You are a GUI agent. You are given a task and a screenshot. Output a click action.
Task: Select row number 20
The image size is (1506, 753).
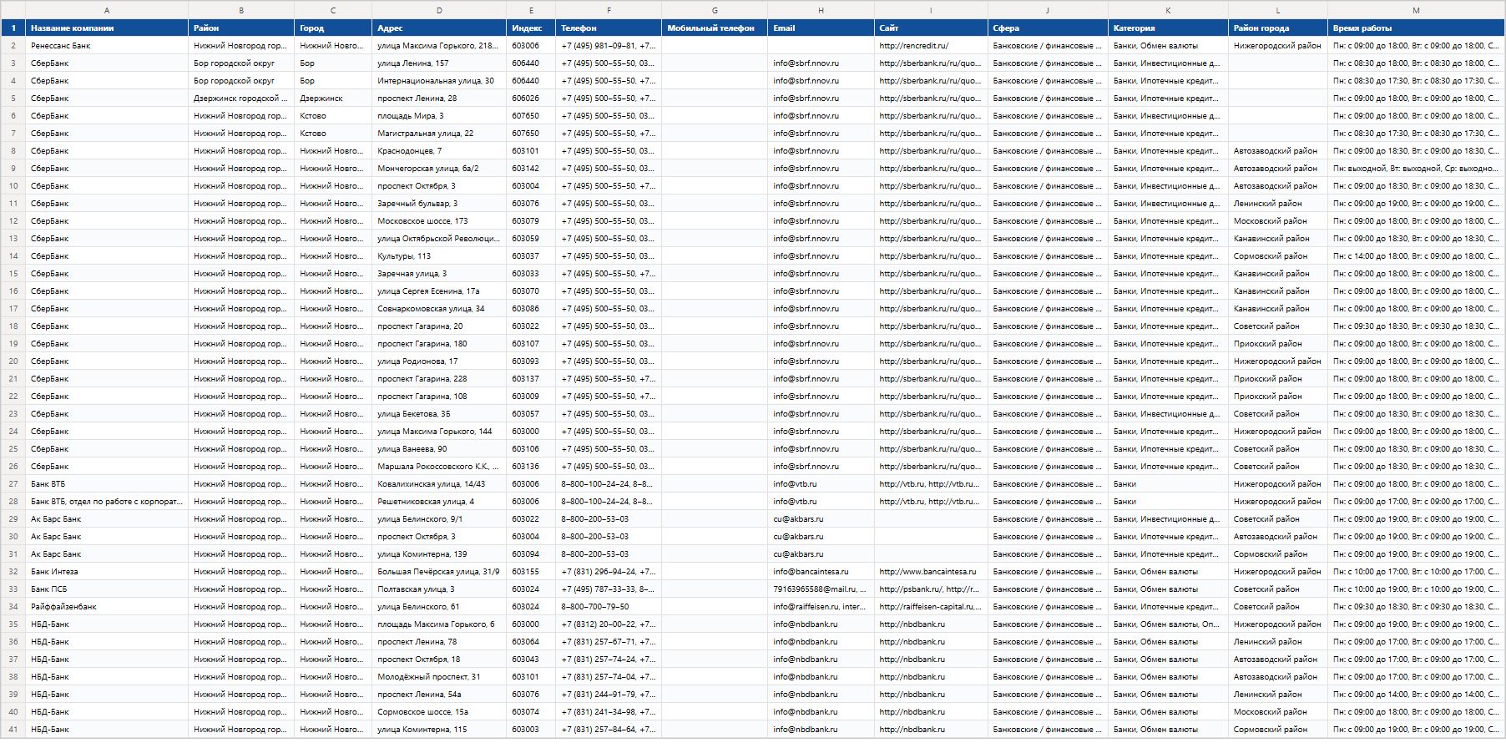13,361
